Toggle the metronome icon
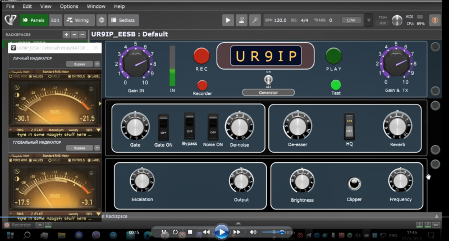Viewport: 449px width, 241px height. pos(241,20)
